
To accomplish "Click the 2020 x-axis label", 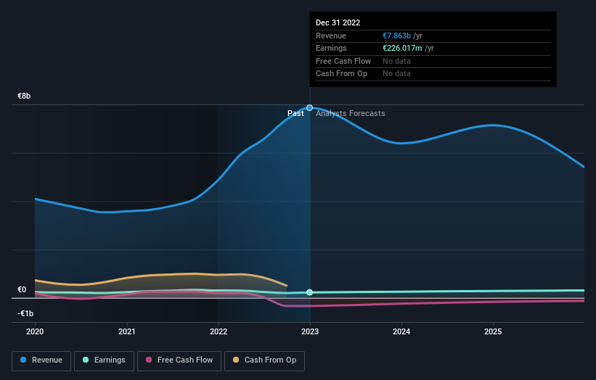I will point(35,331).
